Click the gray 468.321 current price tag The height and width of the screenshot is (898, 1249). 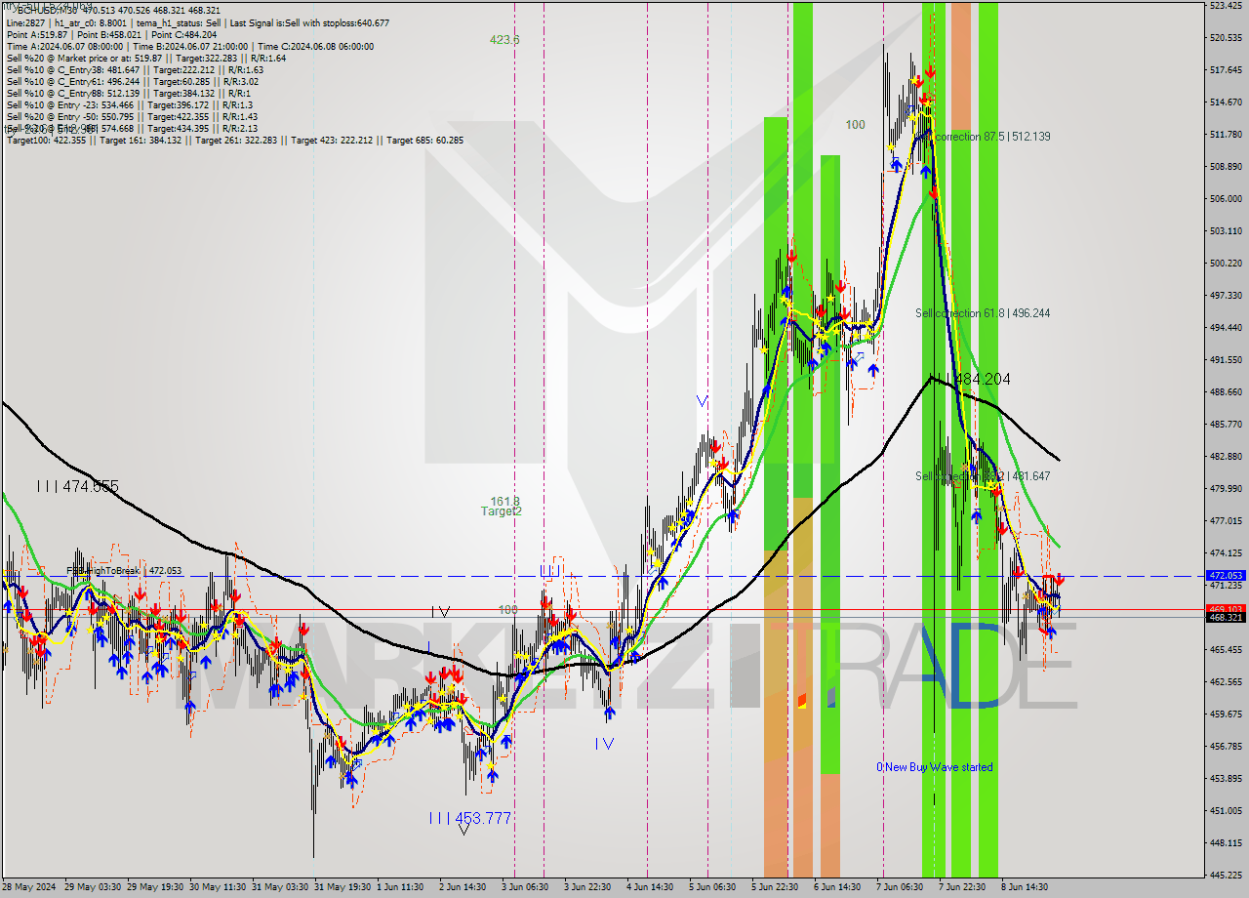coord(1226,618)
